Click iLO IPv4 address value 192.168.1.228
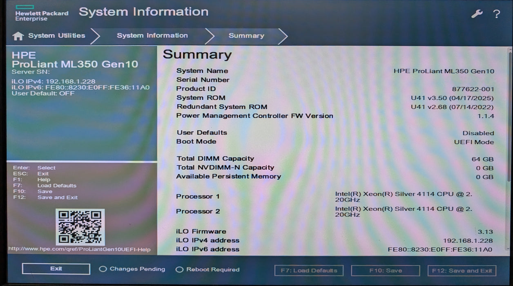Viewport: 513px width, 286px height. pyautogui.click(x=468, y=241)
